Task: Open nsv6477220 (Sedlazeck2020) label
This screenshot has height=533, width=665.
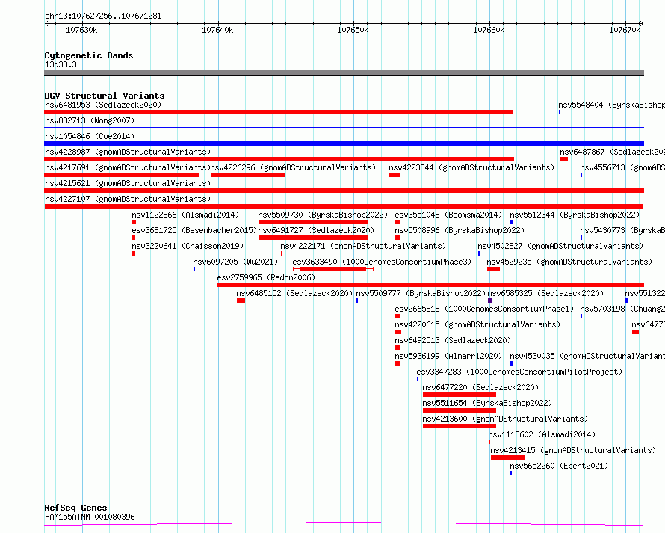Action: (480, 387)
